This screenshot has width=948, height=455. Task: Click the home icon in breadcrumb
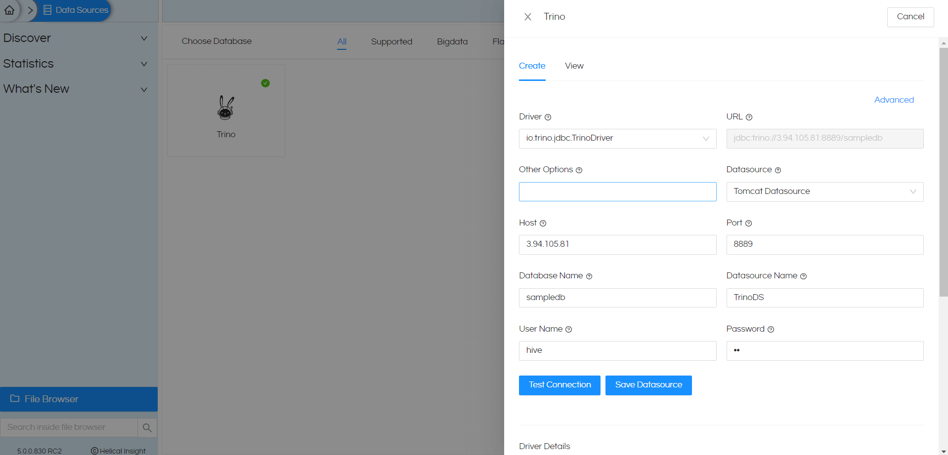tap(9, 10)
